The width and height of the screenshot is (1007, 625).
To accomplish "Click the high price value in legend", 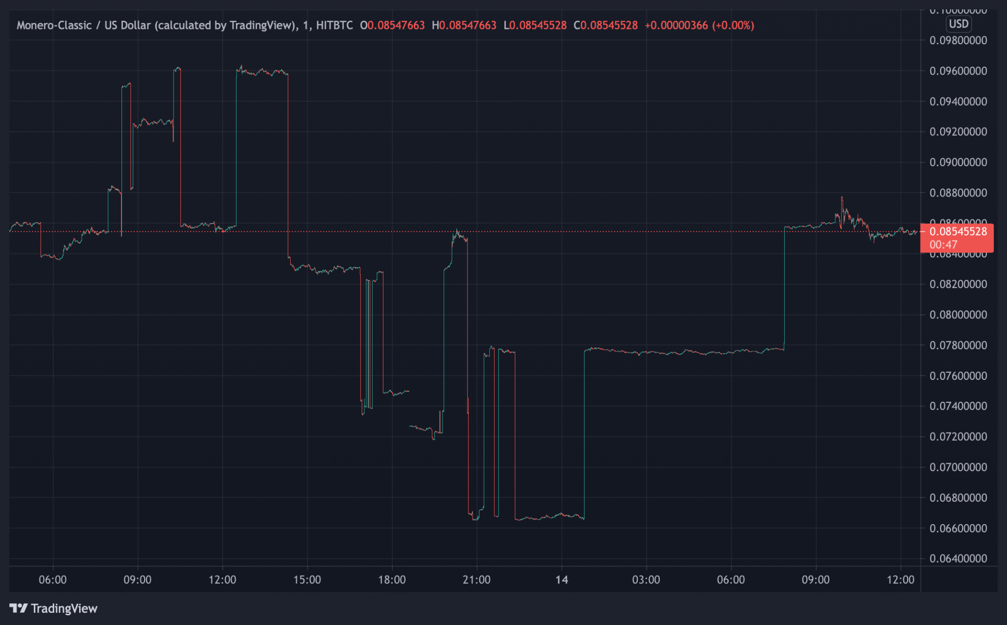I will pyautogui.click(x=468, y=25).
